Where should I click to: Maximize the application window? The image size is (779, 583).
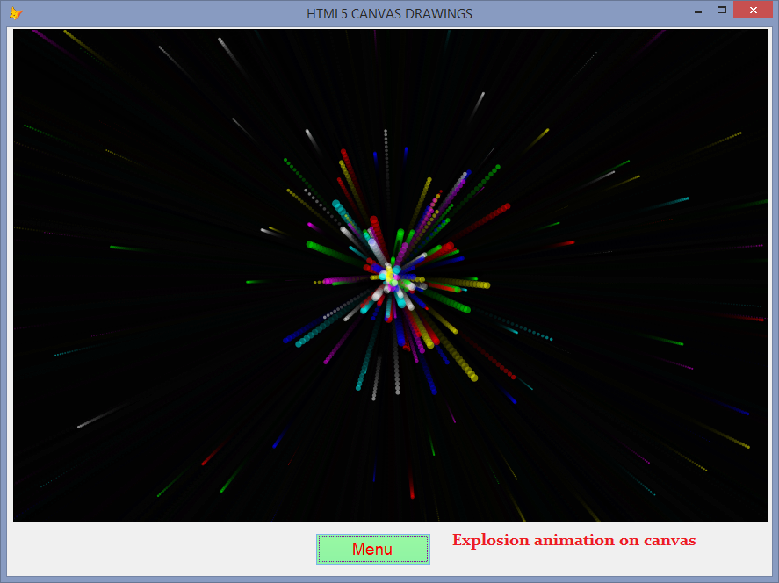[x=724, y=10]
